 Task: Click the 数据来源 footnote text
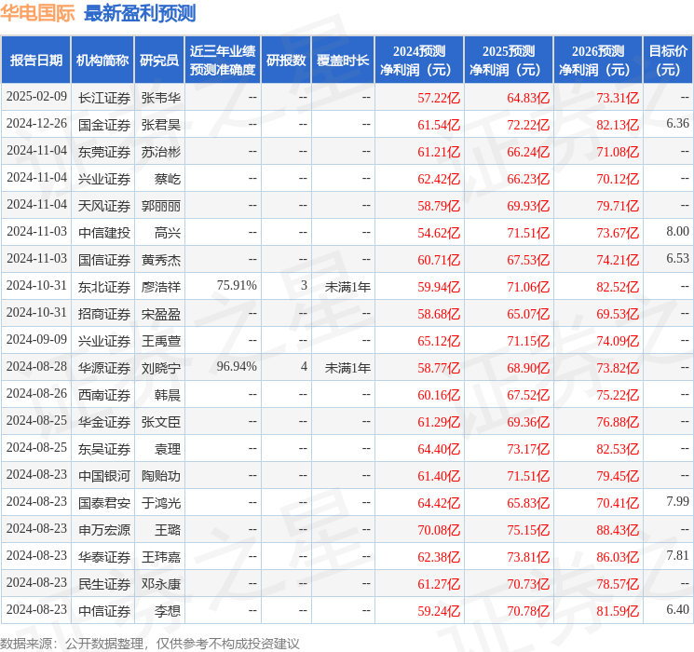coord(150,643)
